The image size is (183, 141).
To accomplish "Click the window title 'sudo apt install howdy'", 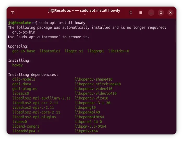I will (x=84, y=11).
